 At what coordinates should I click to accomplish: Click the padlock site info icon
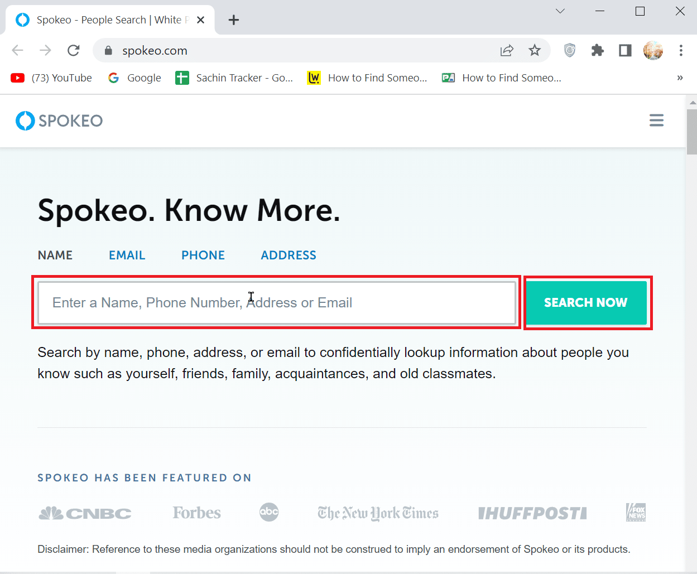click(x=108, y=51)
